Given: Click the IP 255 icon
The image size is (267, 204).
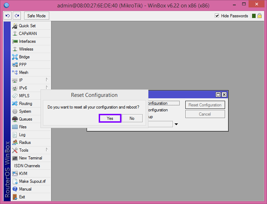Looking at the screenshot, I should (x=15, y=80).
